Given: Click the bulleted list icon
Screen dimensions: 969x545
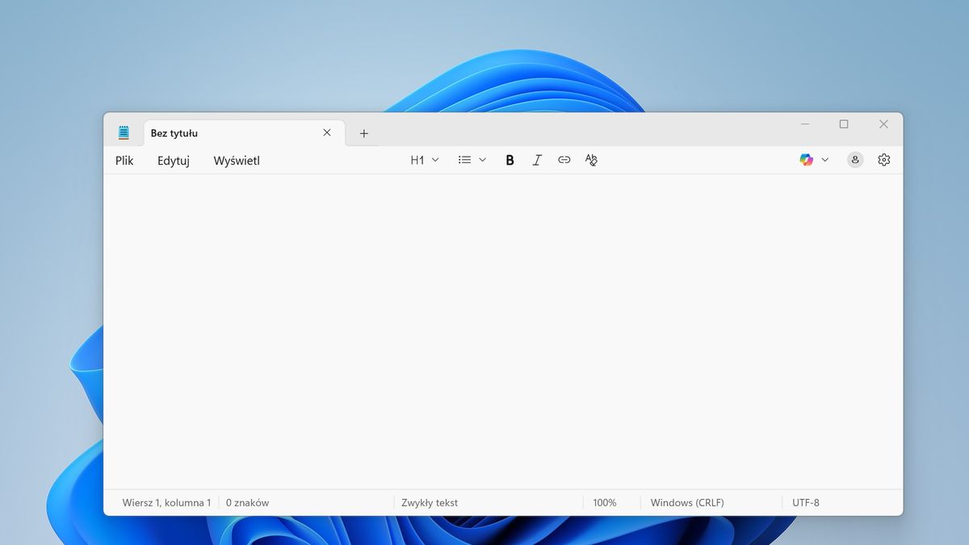Looking at the screenshot, I should pos(464,160).
